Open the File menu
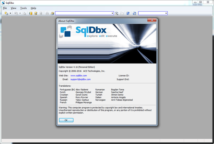Viewport: 214px width, 144px height. pos(5,8)
